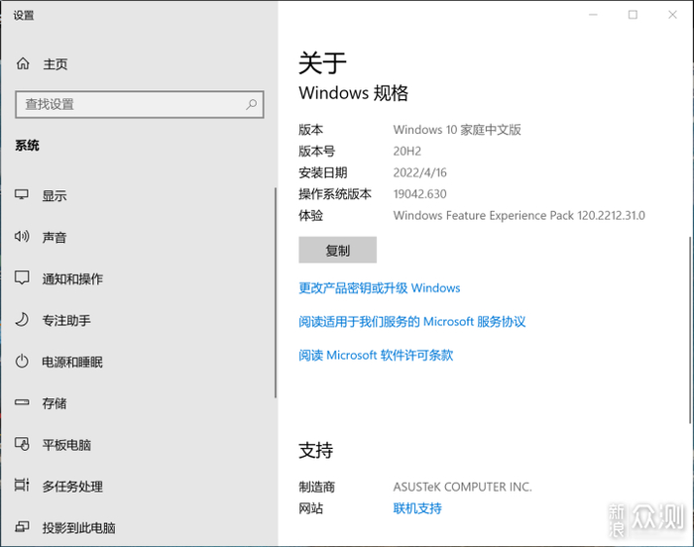Select 平板电脑 settings page

coord(66,445)
